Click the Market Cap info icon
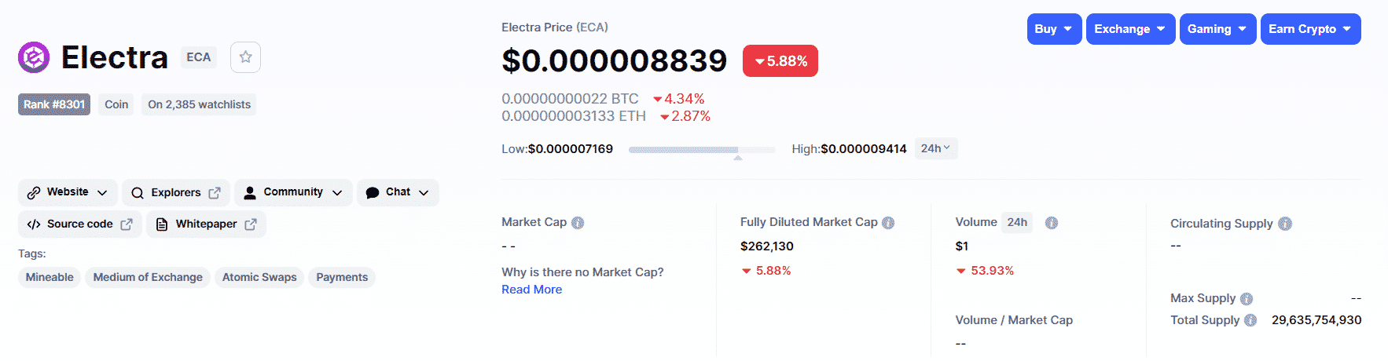 (x=578, y=223)
